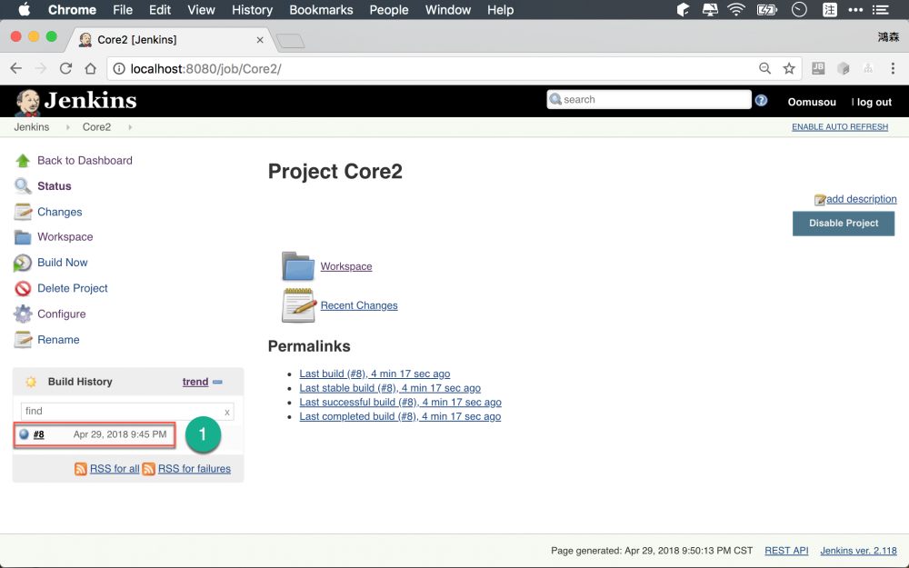The height and width of the screenshot is (568, 909).
Task: Open the search help question mark icon
Action: (761, 100)
